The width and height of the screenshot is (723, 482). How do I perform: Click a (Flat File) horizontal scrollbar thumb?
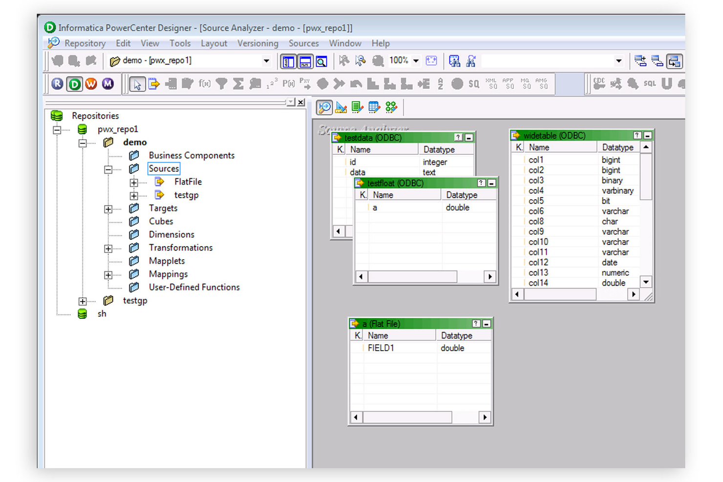coord(407,418)
